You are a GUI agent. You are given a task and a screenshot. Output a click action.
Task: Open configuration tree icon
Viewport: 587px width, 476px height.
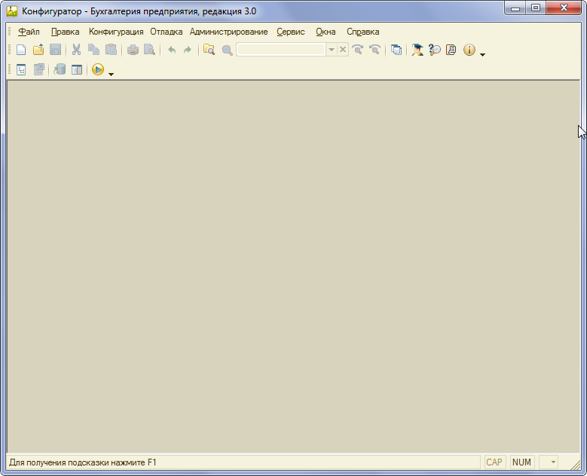pos(21,69)
